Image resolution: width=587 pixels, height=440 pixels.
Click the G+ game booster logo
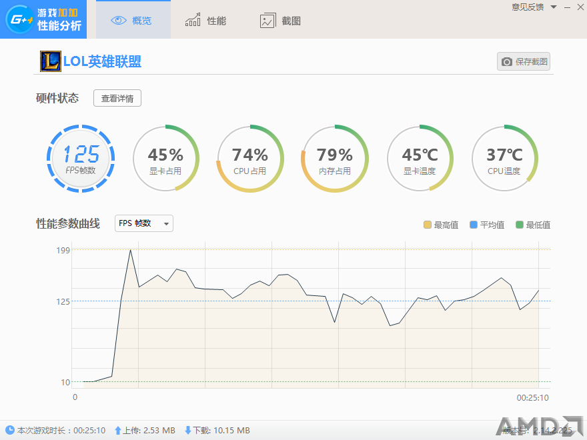click(x=19, y=19)
